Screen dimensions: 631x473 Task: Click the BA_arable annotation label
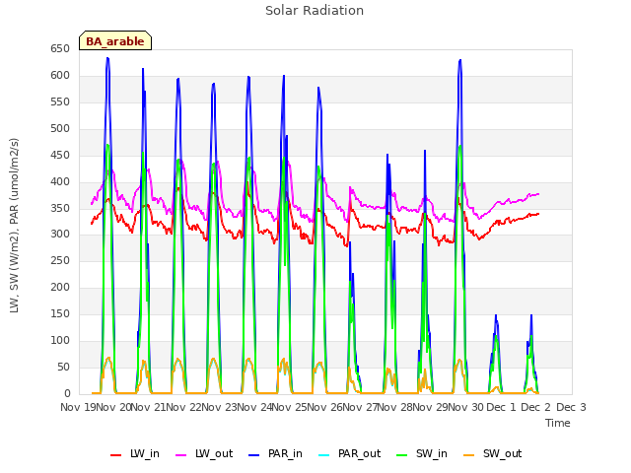115,41
